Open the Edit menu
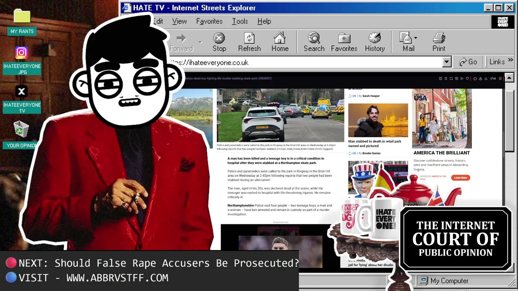 click(158, 21)
